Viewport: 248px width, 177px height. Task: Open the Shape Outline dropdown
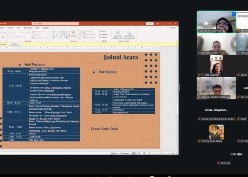pyautogui.click(x=89, y=34)
